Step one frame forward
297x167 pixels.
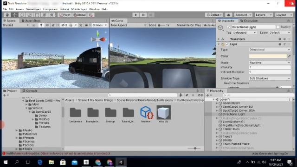(151, 15)
